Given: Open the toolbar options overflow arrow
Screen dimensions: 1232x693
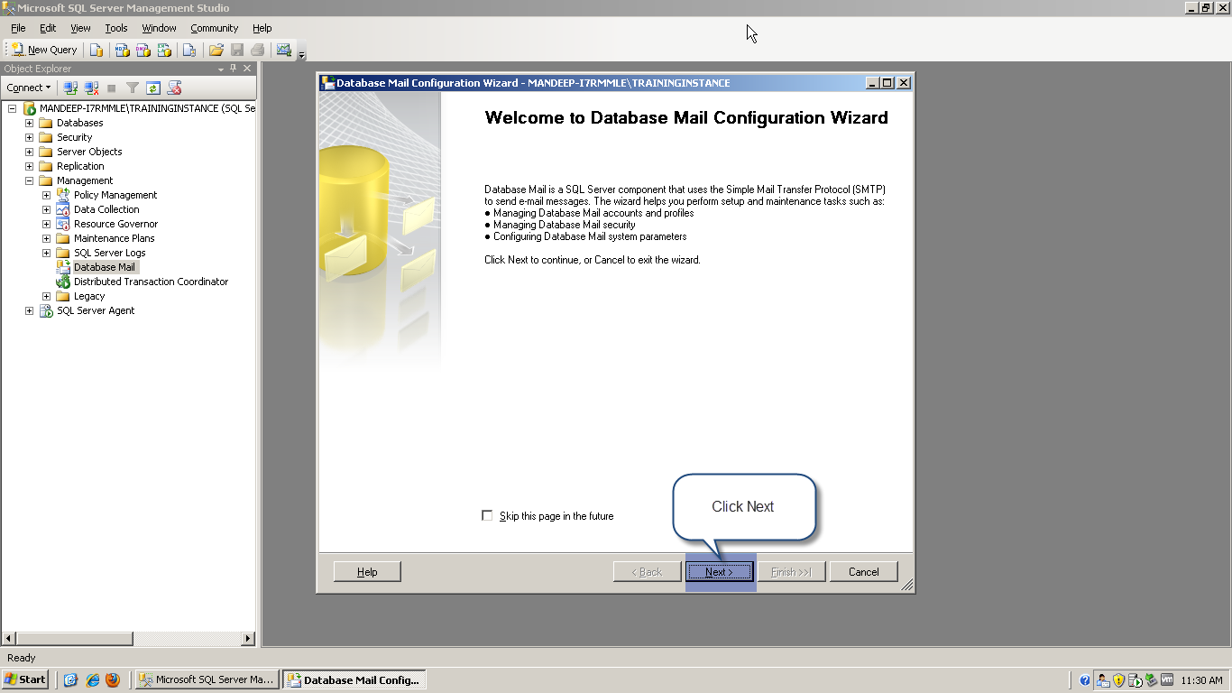Looking at the screenshot, I should [x=301, y=53].
